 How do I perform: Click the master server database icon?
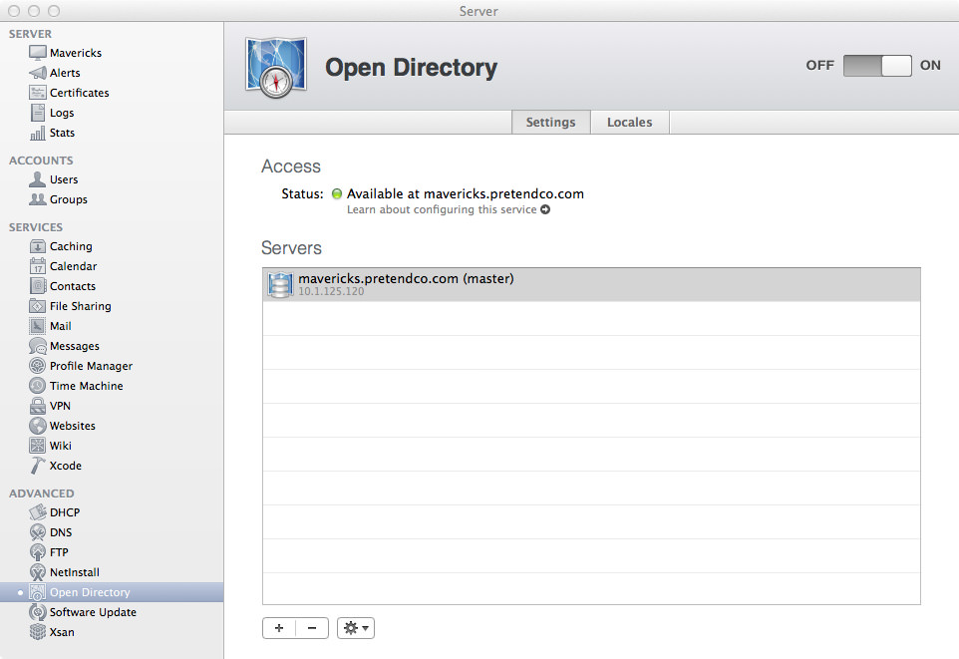pos(280,284)
